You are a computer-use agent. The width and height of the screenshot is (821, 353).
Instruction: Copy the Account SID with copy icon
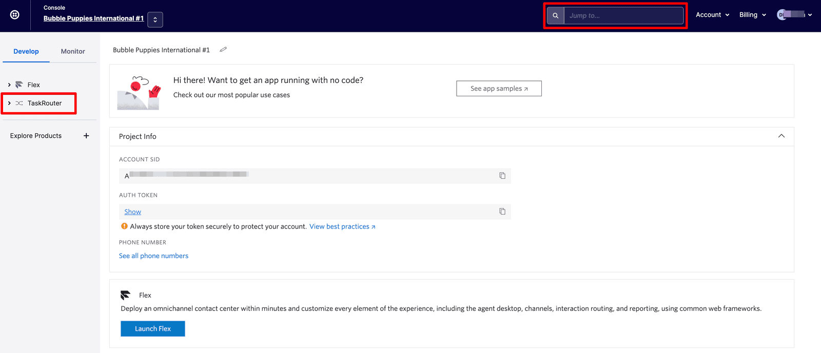[x=502, y=176]
